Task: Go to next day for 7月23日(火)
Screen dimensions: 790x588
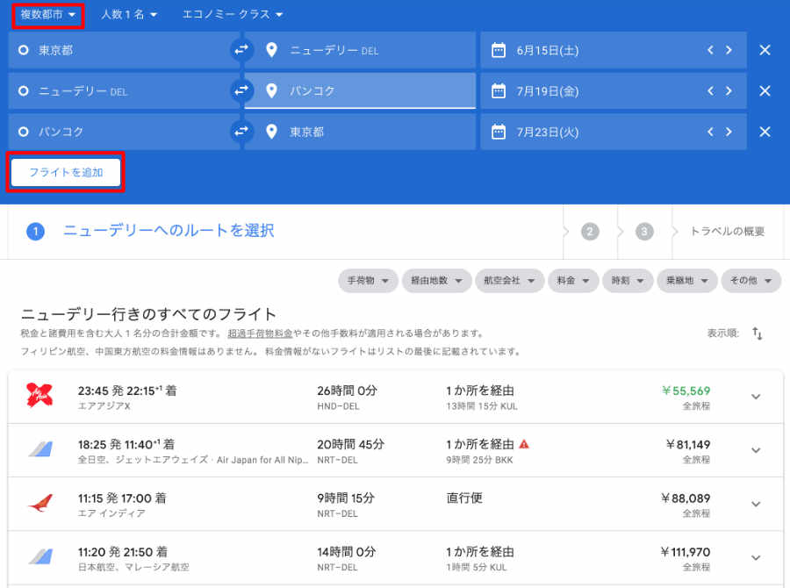Action: tap(729, 132)
